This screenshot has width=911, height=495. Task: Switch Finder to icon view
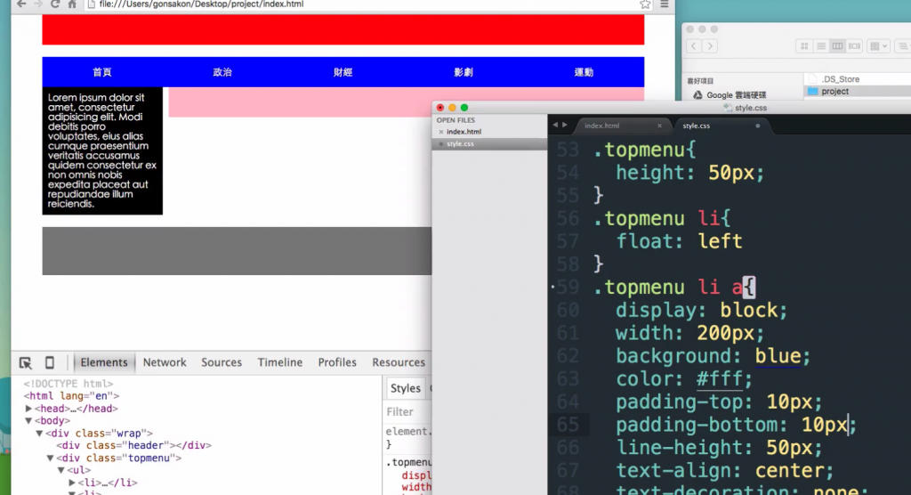[804, 46]
